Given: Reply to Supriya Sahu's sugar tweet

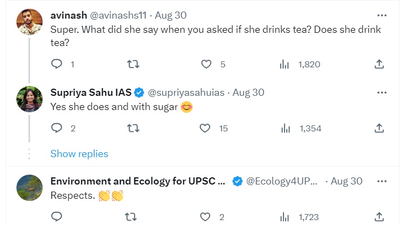Looking at the screenshot, I should [57, 129].
